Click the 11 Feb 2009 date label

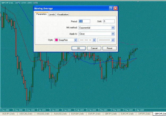79,110
